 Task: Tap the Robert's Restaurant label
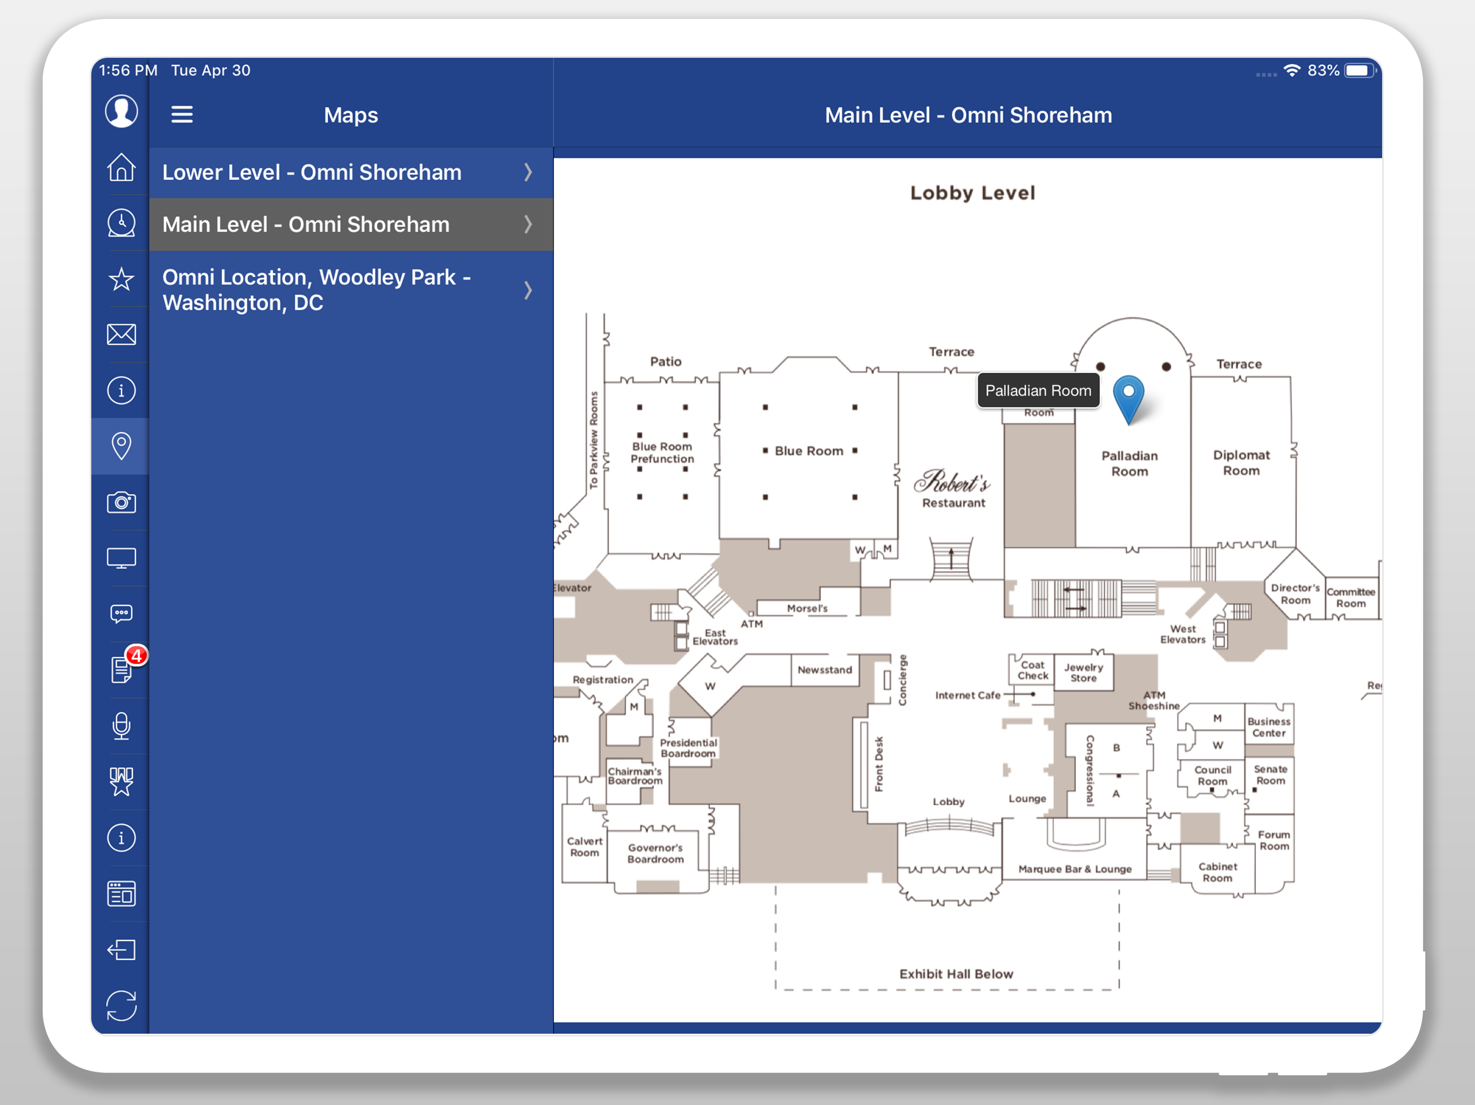click(x=952, y=488)
